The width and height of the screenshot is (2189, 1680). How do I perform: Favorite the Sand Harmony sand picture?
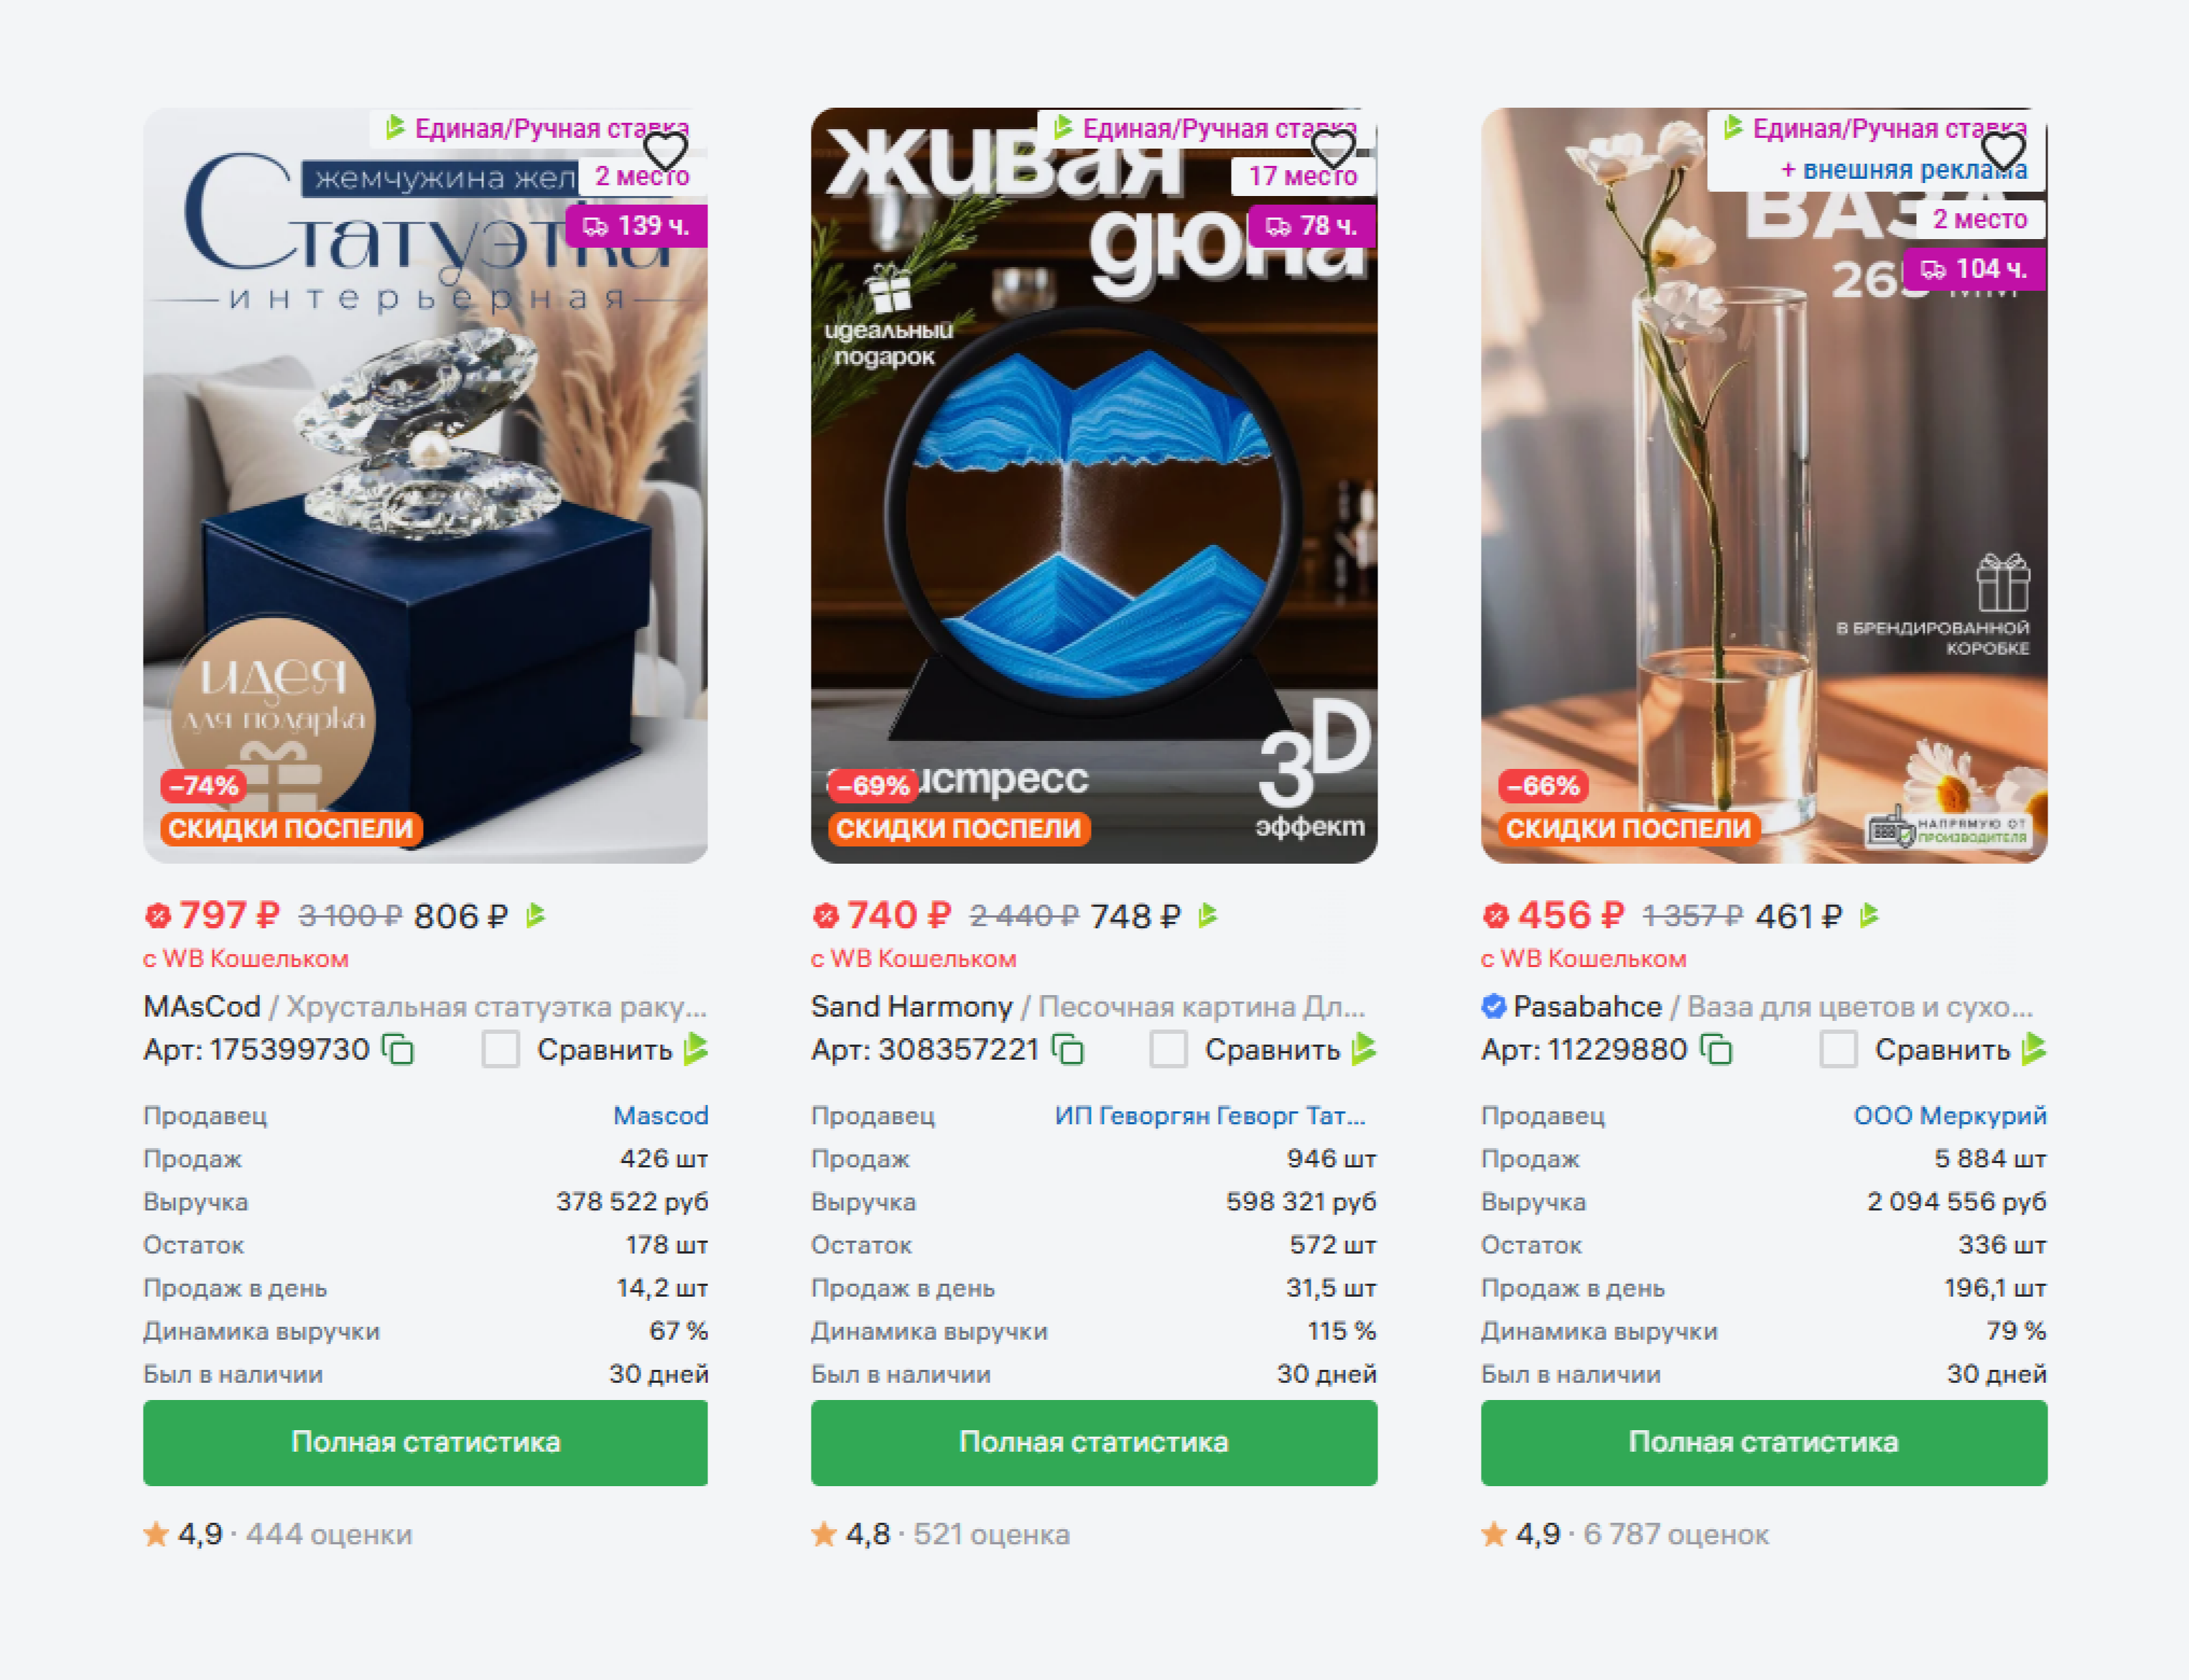click(x=1333, y=151)
